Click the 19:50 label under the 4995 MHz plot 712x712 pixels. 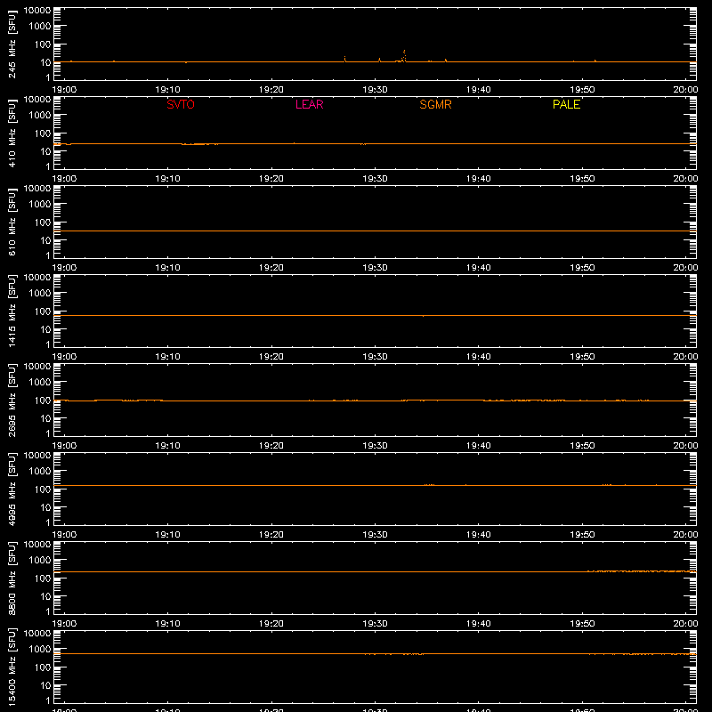coord(582,535)
